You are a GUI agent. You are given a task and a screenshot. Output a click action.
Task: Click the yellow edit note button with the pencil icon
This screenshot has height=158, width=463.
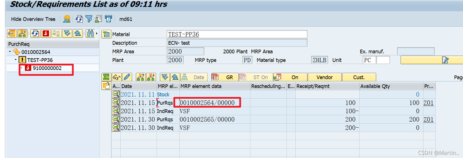tap(432, 60)
